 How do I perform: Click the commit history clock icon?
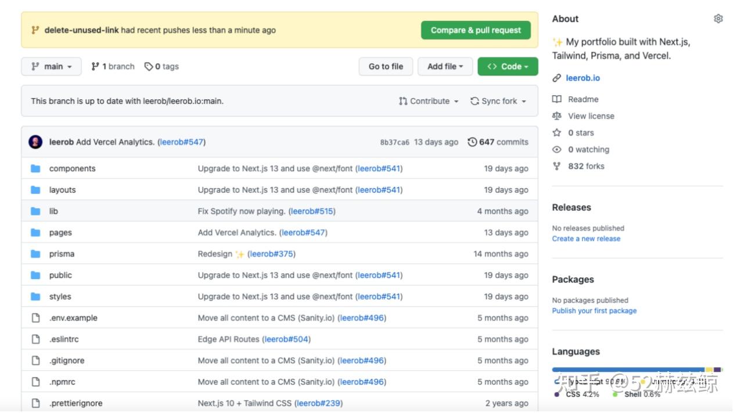(x=472, y=142)
